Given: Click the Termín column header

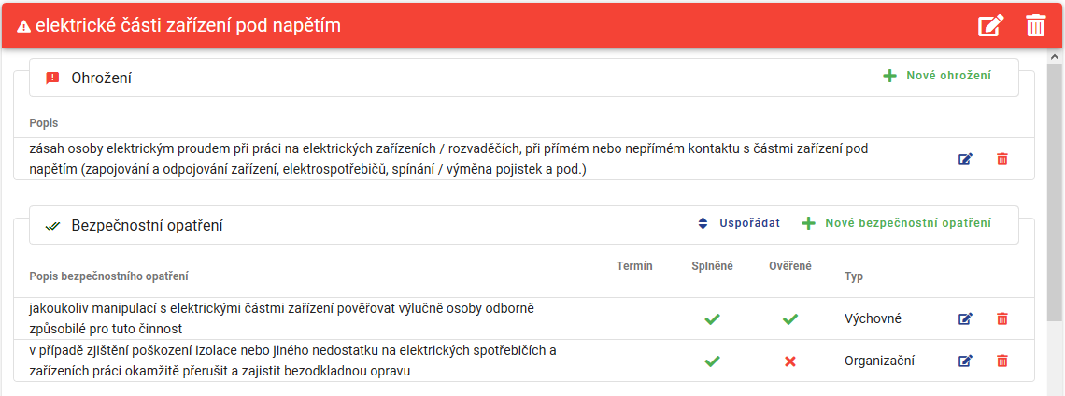Looking at the screenshot, I should [x=634, y=265].
